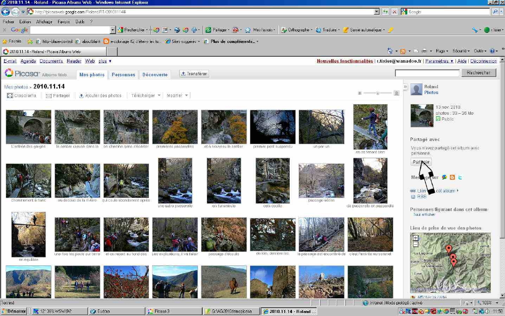Image resolution: width=505 pixels, height=316 pixels.
Task: Click the Diaporama slideshow icon
Action: click(x=10, y=96)
